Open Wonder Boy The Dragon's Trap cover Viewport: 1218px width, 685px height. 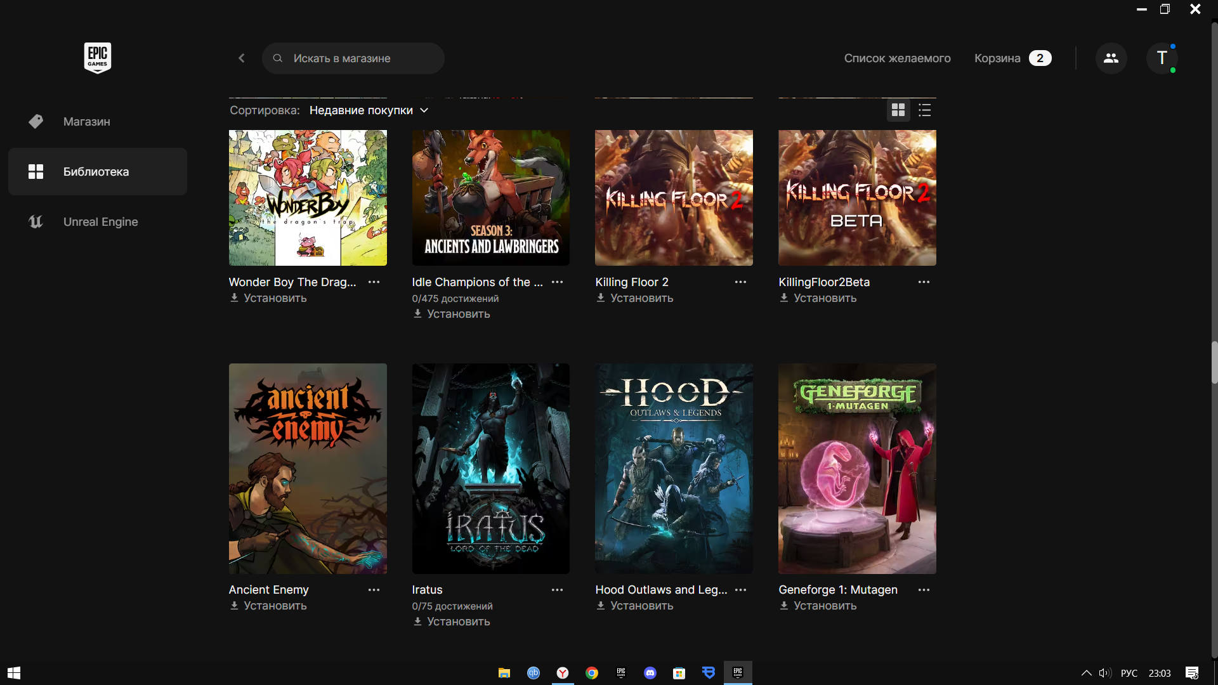tap(308, 198)
